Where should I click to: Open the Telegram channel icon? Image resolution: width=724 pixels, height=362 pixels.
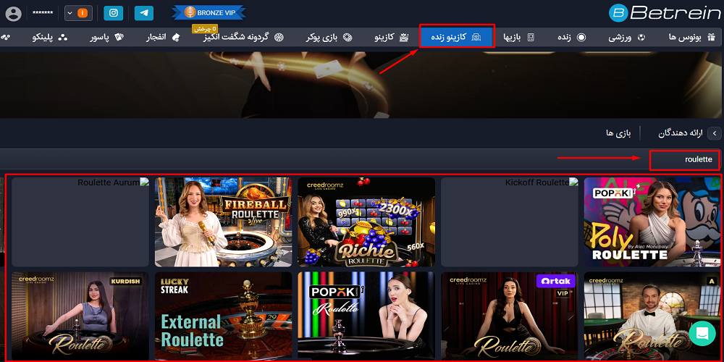tap(143, 12)
